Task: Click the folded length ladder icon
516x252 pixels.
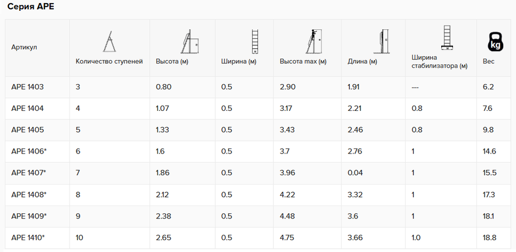Action: click(x=382, y=41)
